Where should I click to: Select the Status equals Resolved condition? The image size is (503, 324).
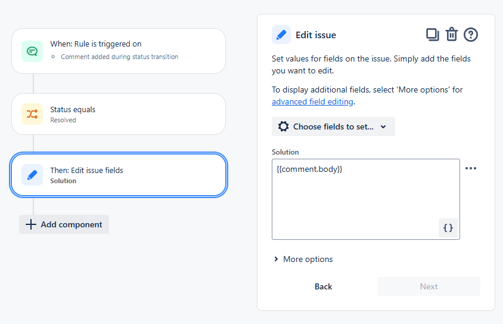pos(119,114)
